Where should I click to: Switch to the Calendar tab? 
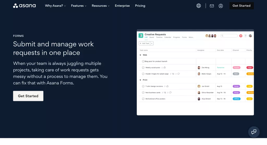pyautogui.click(x=168, y=37)
